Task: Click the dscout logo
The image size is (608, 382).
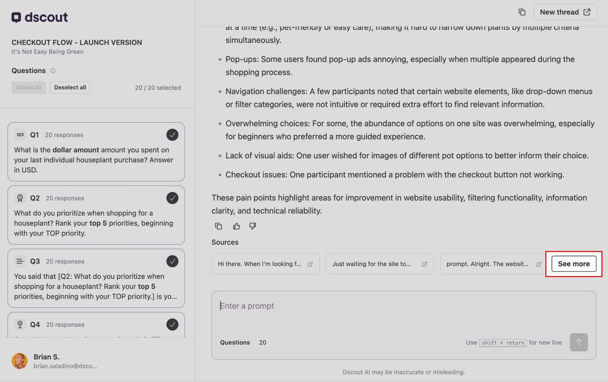Action: [40, 17]
